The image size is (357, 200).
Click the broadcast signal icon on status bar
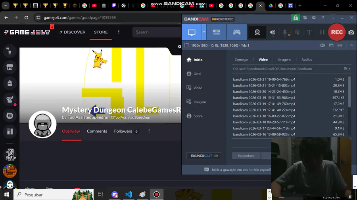pyautogui.click(x=340, y=45)
